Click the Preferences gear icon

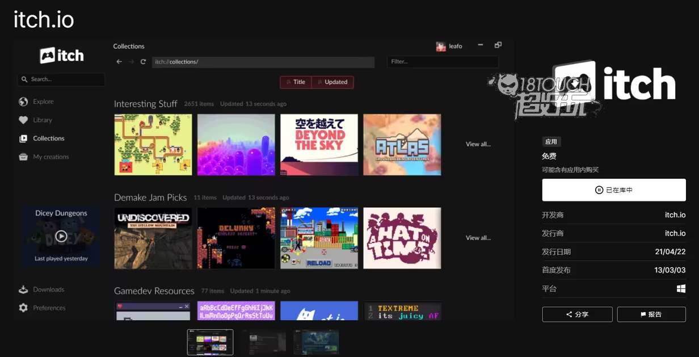(23, 308)
